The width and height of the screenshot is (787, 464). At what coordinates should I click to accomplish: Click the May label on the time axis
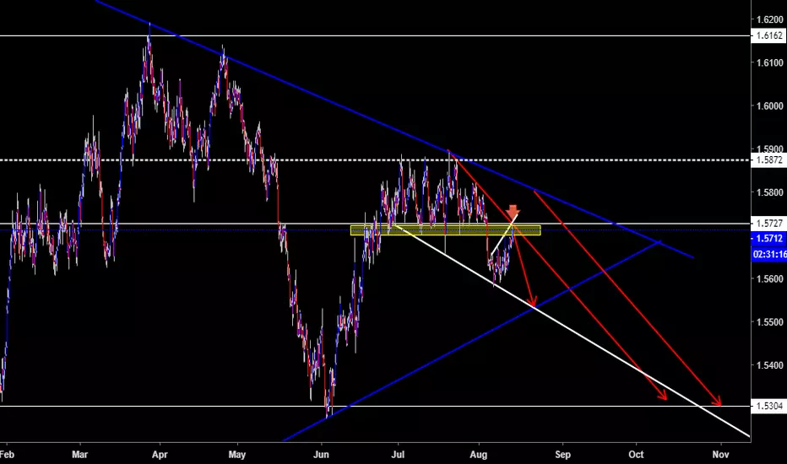237,455
